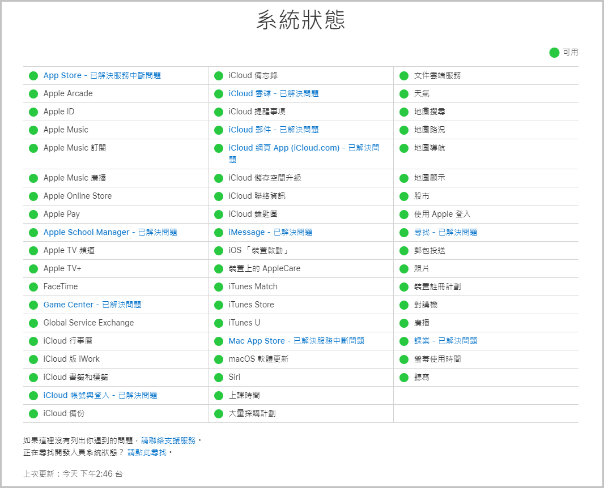Click the green dot next to iMessage
The height and width of the screenshot is (488, 604).
[x=219, y=233]
